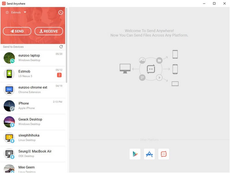Open Apple App Store icon

(x=149, y=154)
